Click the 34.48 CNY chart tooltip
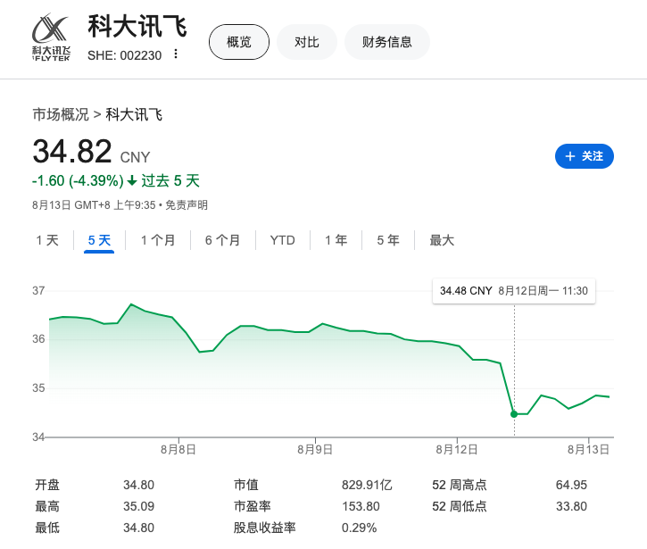This screenshot has width=647, height=549. 514,291
